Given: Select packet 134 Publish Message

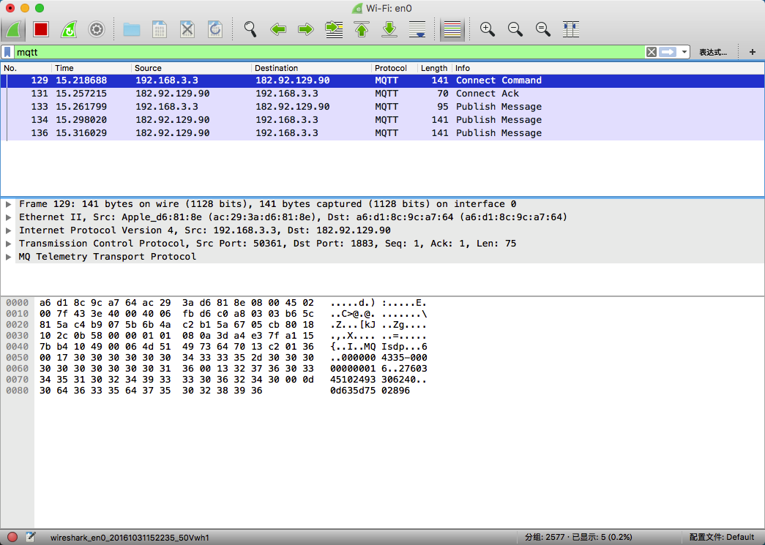Looking at the screenshot, I should pos(382,120).
